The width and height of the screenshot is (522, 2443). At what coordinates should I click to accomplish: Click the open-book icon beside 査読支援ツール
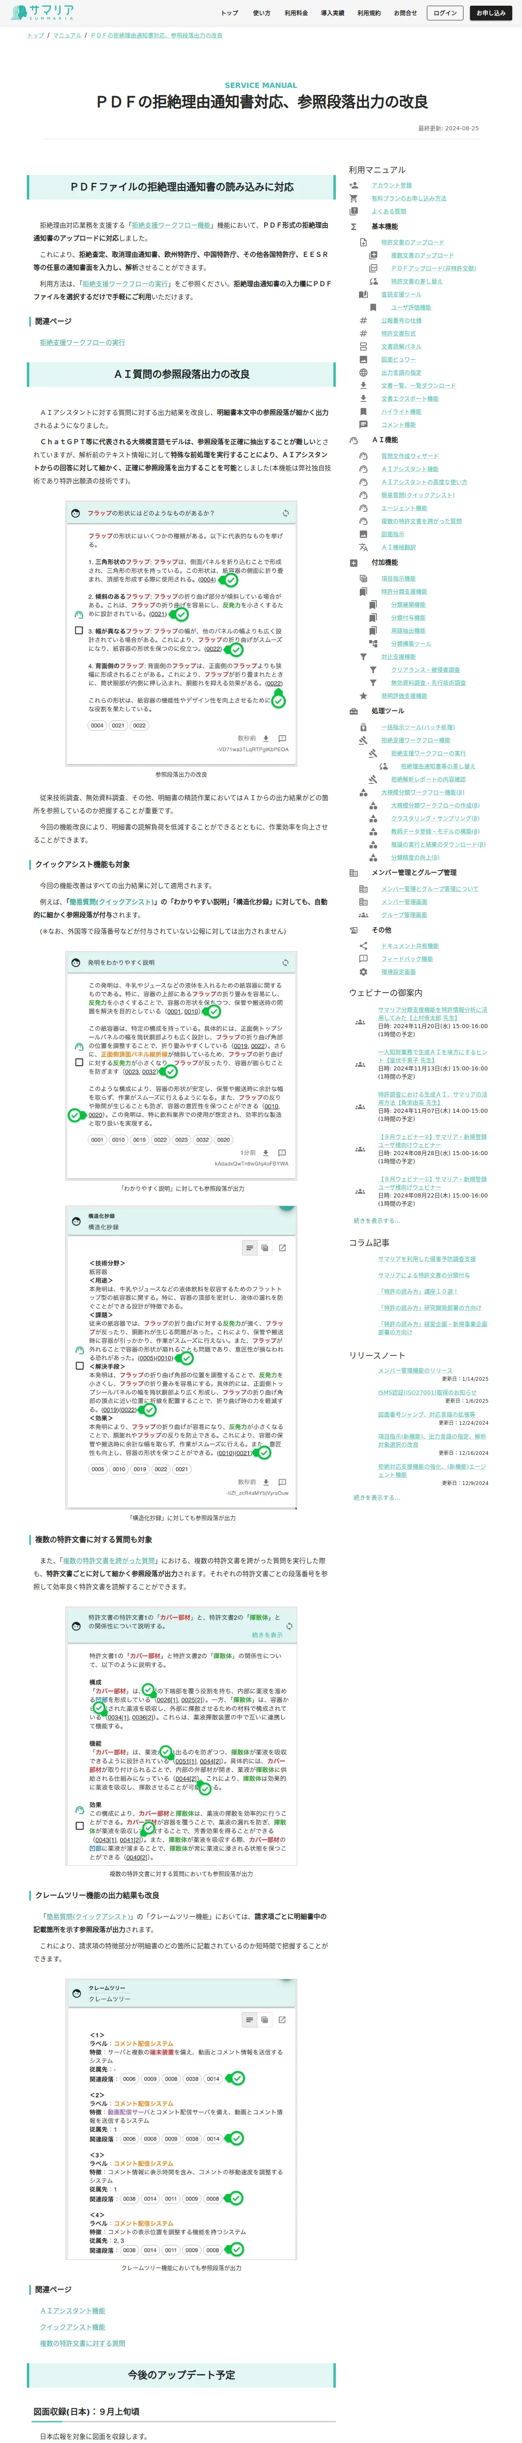(363, 294)
